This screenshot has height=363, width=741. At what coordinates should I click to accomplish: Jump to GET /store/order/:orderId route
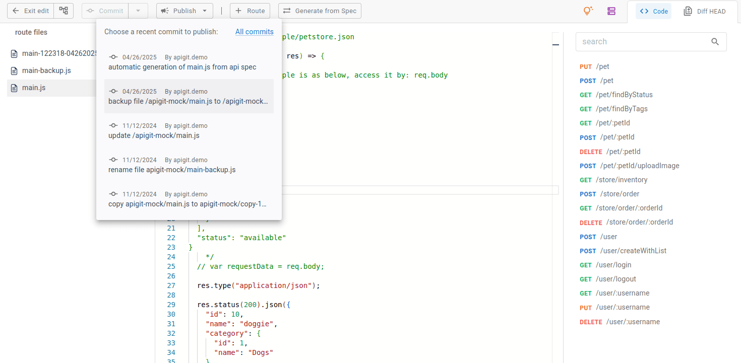(621, 208)
